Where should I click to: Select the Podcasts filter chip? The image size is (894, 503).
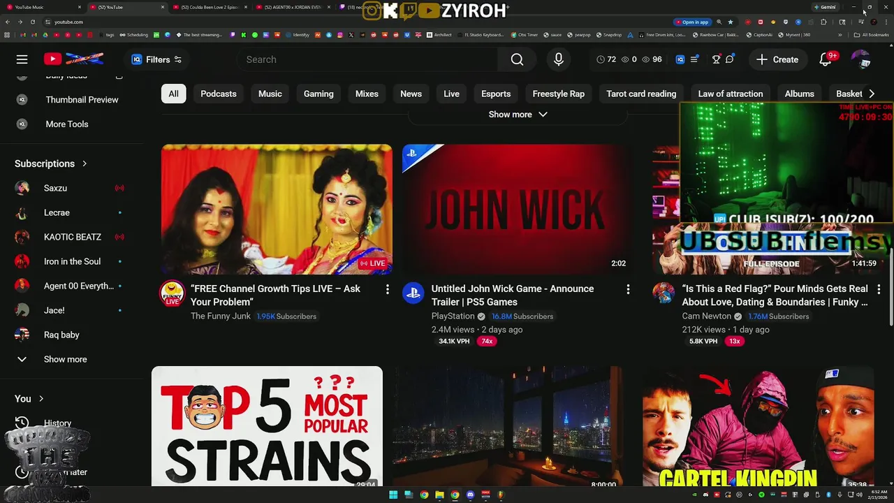click(x=219, y=94)
